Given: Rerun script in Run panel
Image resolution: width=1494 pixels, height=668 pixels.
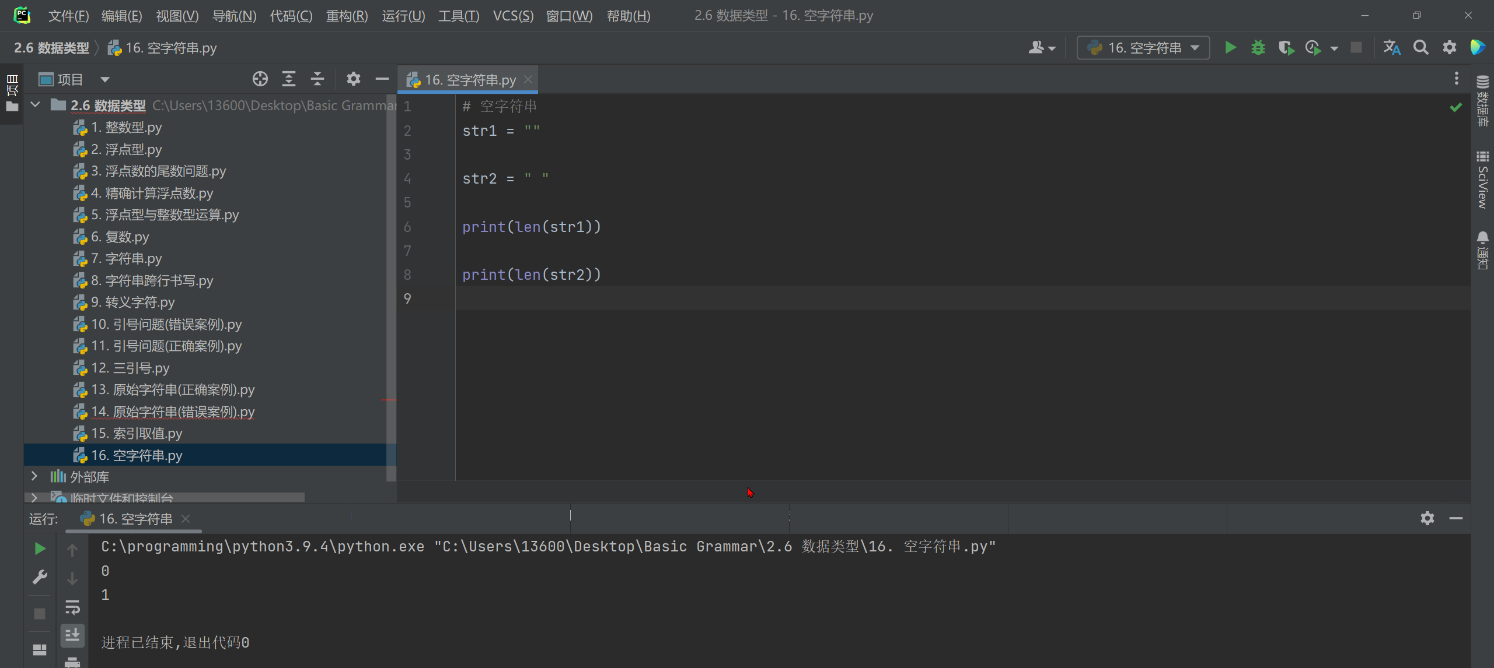Looking at the screenshot, I should (40, 549).
